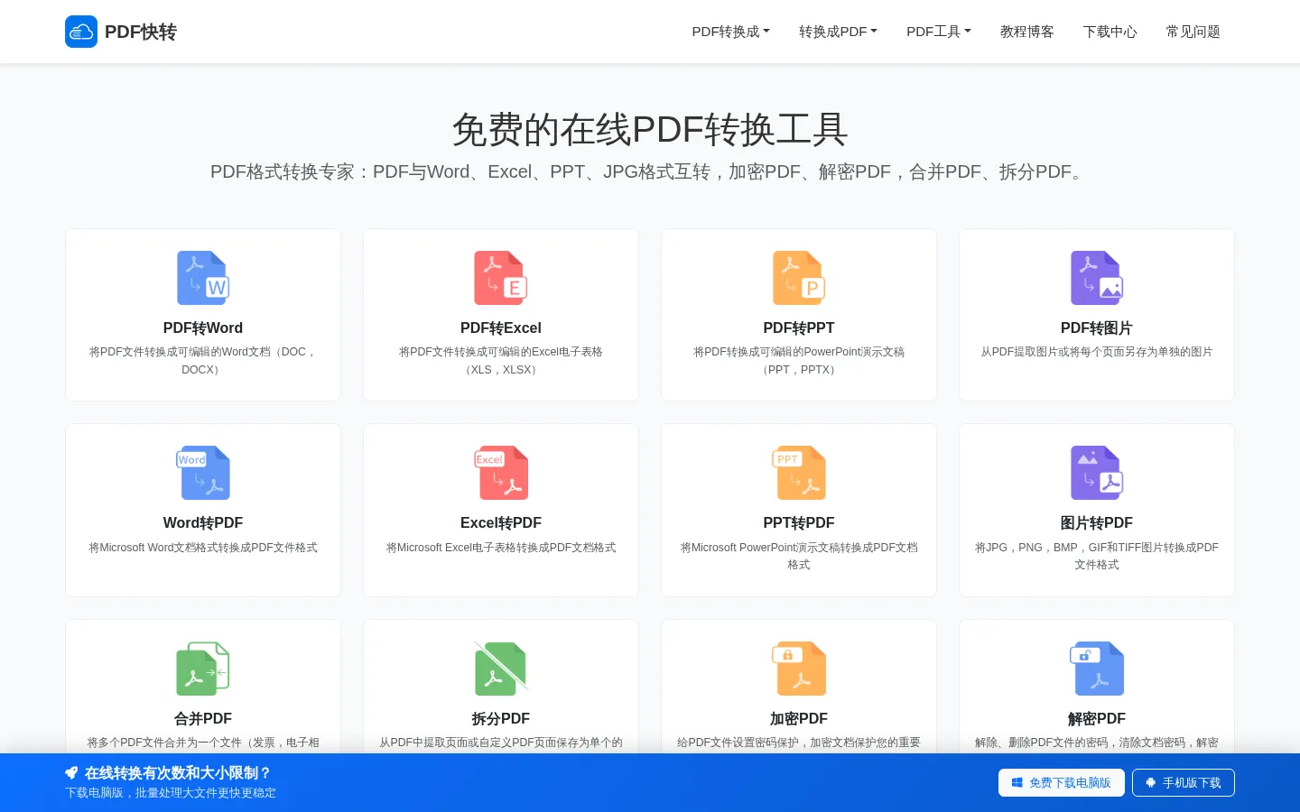The width and height of the screenshot is (1300, 812).
Task: Expand the PDF转换成 dropdown menu
Action: point(731,32)
